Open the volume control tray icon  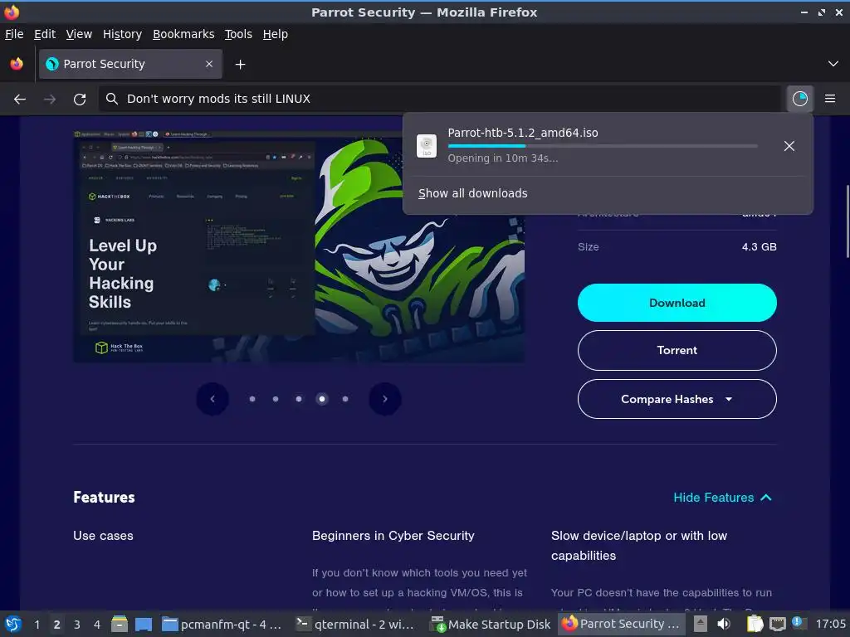[723, 624]
